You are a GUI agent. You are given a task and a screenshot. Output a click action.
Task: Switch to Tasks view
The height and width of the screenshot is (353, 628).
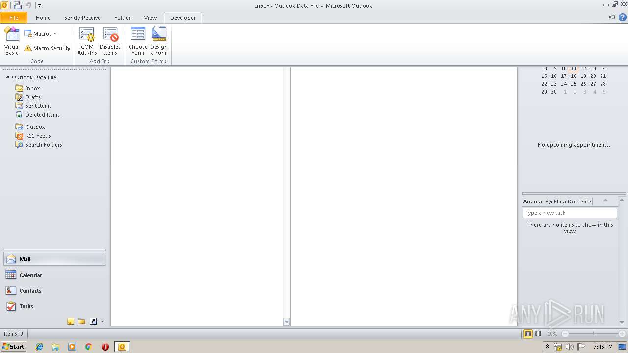(x=54, y=306)
